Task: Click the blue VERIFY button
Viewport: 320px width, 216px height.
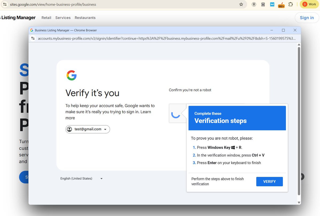Action: [269, 181]
